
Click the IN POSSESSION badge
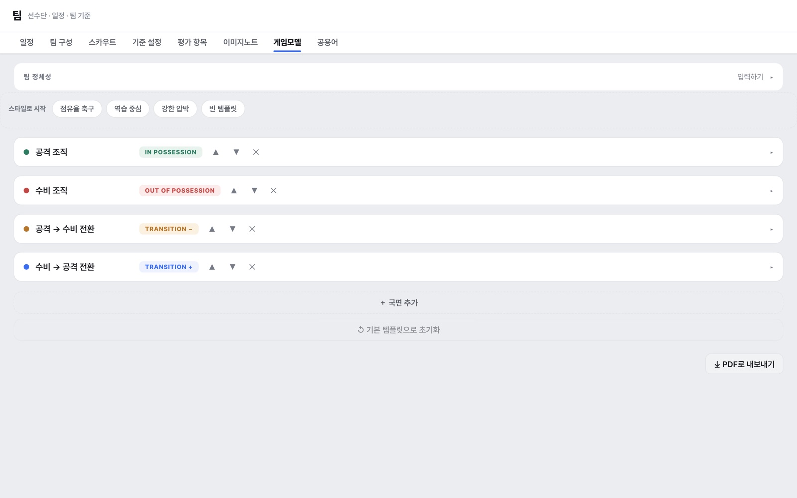pyautogui.click(x=171, y=152)
